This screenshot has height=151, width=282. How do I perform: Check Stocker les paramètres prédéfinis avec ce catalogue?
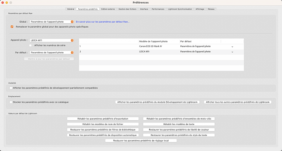click(x=11, y=102)
